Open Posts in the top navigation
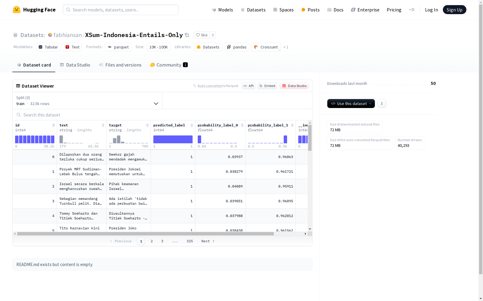 pos(311,10)
